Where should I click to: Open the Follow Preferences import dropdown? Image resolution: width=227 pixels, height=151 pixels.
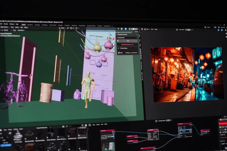pos(43,128)
